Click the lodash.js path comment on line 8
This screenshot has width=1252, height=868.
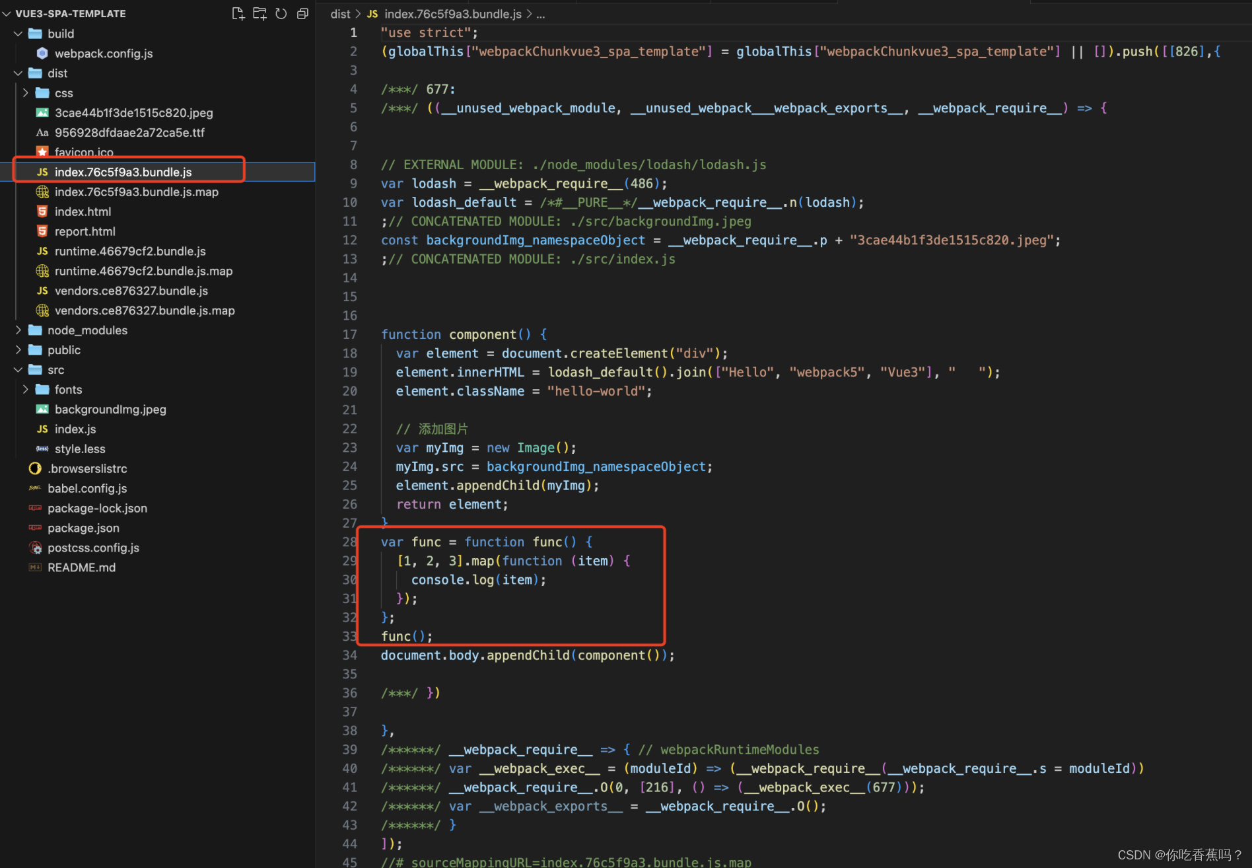[573, 165]
